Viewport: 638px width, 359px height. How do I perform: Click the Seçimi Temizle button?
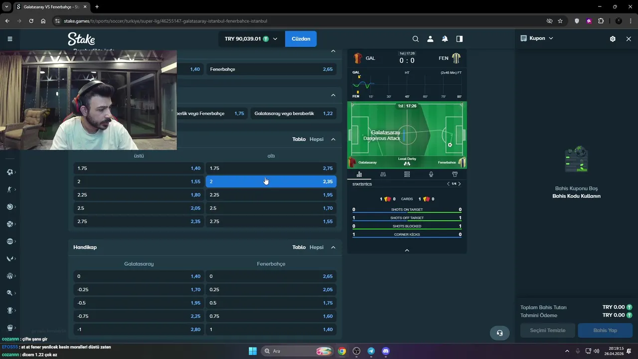(x=548, y=330)
